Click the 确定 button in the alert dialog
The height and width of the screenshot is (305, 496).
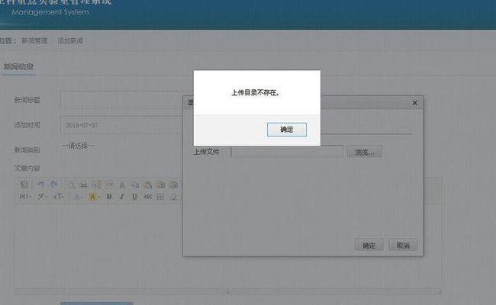pyautogui.click(x=287, y=130)
